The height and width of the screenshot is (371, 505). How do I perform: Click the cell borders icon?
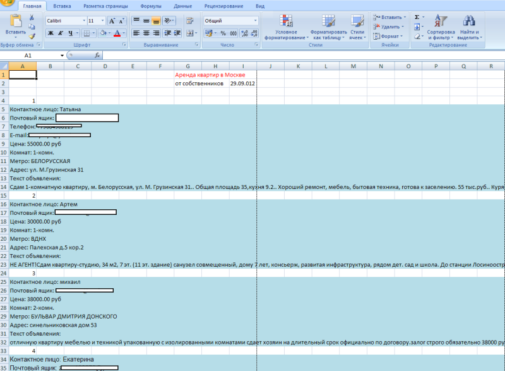86,33
